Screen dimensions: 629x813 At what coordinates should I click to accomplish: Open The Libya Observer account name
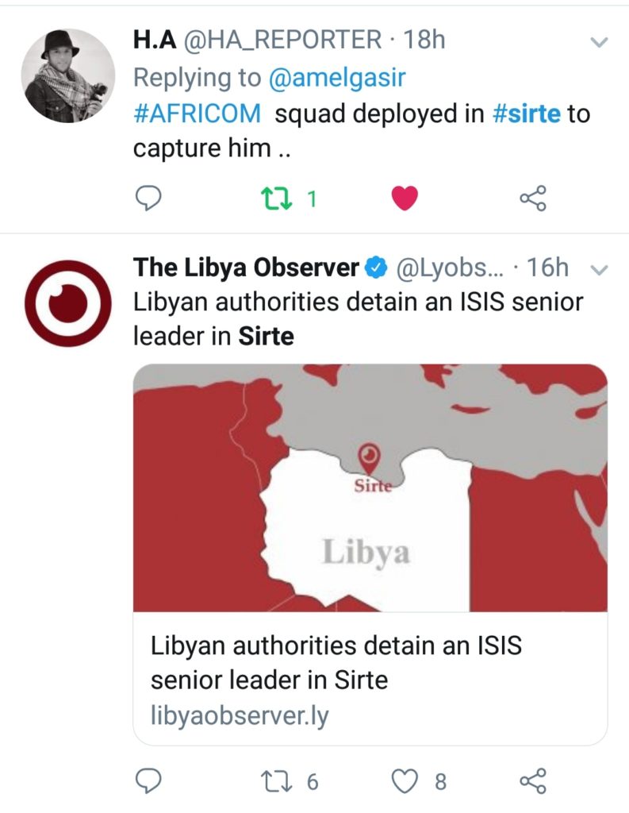246,268
